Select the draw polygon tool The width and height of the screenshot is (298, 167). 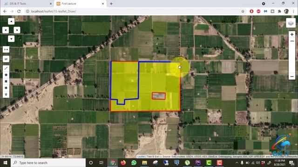pos(6,75)
